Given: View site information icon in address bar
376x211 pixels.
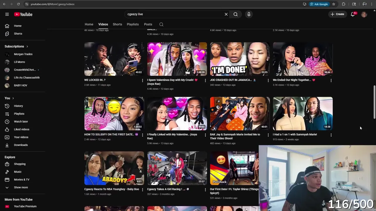Looking at the screenshot, I should pos(27,4).
